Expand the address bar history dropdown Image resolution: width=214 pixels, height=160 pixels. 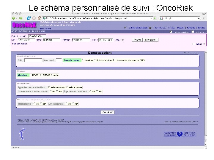coord(151,18)
